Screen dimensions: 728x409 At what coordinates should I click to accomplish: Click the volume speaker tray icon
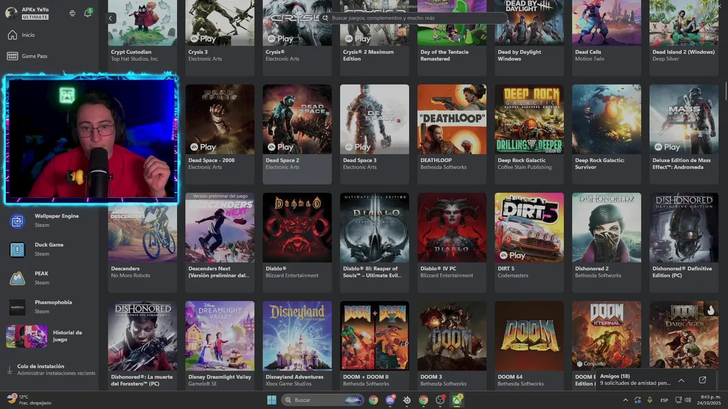[688, 400]
